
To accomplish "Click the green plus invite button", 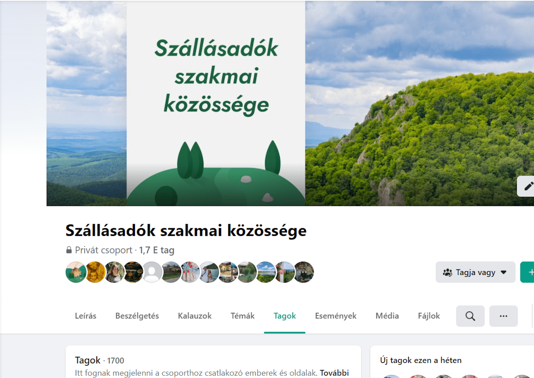I will point(528,272).
